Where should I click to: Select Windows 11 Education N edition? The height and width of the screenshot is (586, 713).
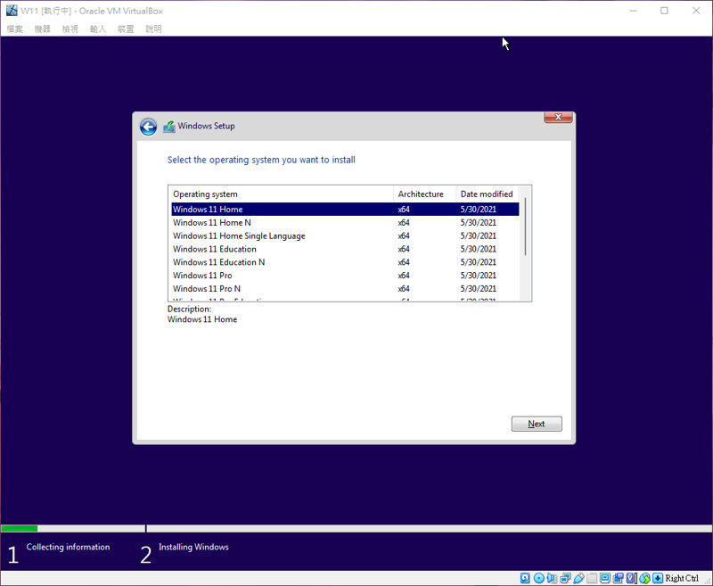click(x=345, y=262)
